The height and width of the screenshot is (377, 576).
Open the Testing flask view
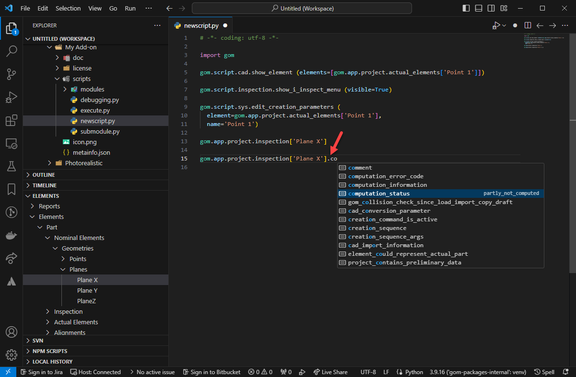point(11,166)
